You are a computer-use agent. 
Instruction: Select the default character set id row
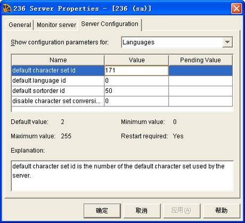(122, 70)
